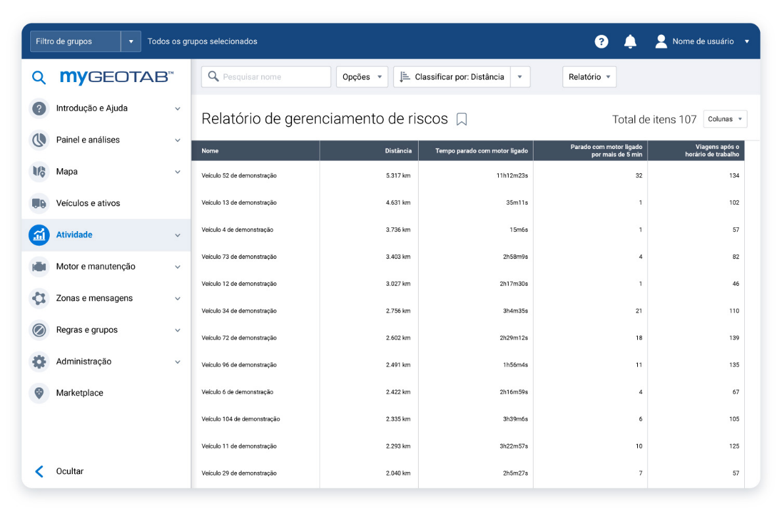Open the Nome de usuário account menu
The image size is (777, 524).
pyautogui.click(x=702, y=41)
